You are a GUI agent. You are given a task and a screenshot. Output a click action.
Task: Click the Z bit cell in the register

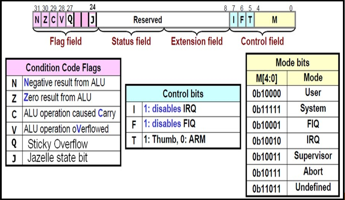click(x=45, y=20)
